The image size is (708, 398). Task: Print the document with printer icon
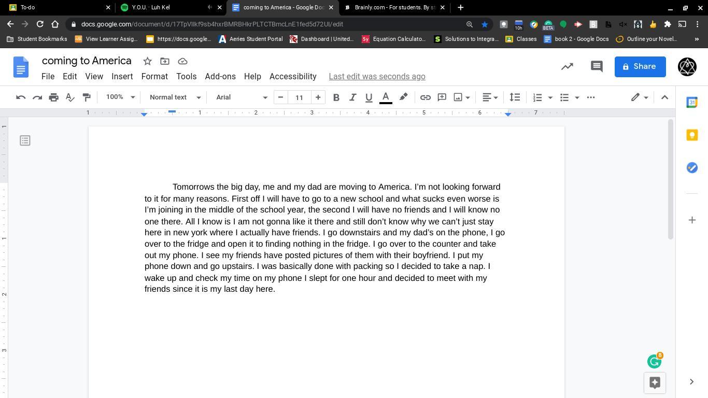pyautogui.click(x=53, y=97)
